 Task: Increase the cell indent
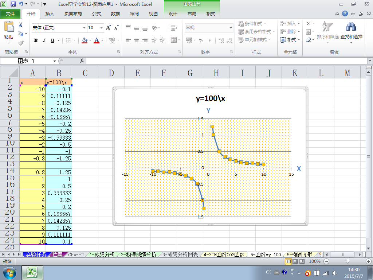(x=163, y=40)
